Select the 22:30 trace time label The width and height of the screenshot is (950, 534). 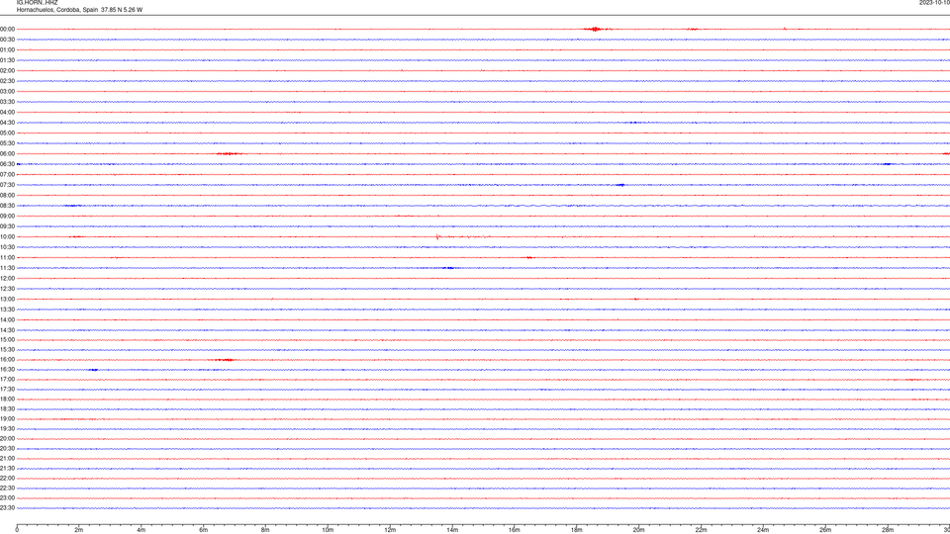point(7,488)
